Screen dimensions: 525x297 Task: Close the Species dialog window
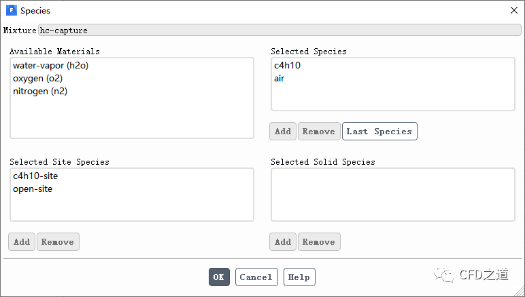tap(513, 11)
